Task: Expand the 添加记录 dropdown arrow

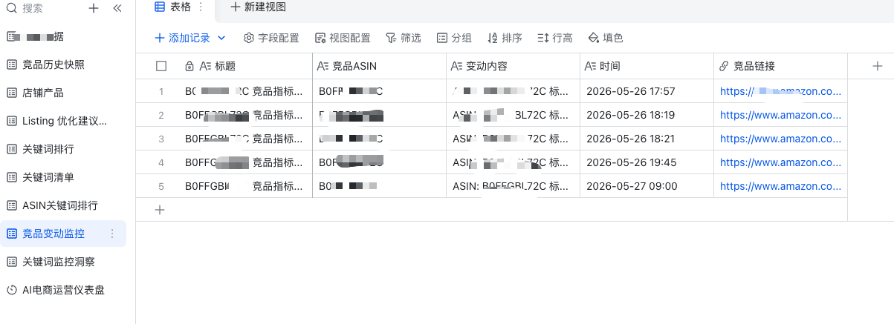Action: [x=221, y=38]
